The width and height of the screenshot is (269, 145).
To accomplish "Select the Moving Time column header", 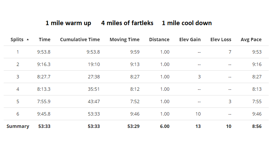I will [124, 40].
